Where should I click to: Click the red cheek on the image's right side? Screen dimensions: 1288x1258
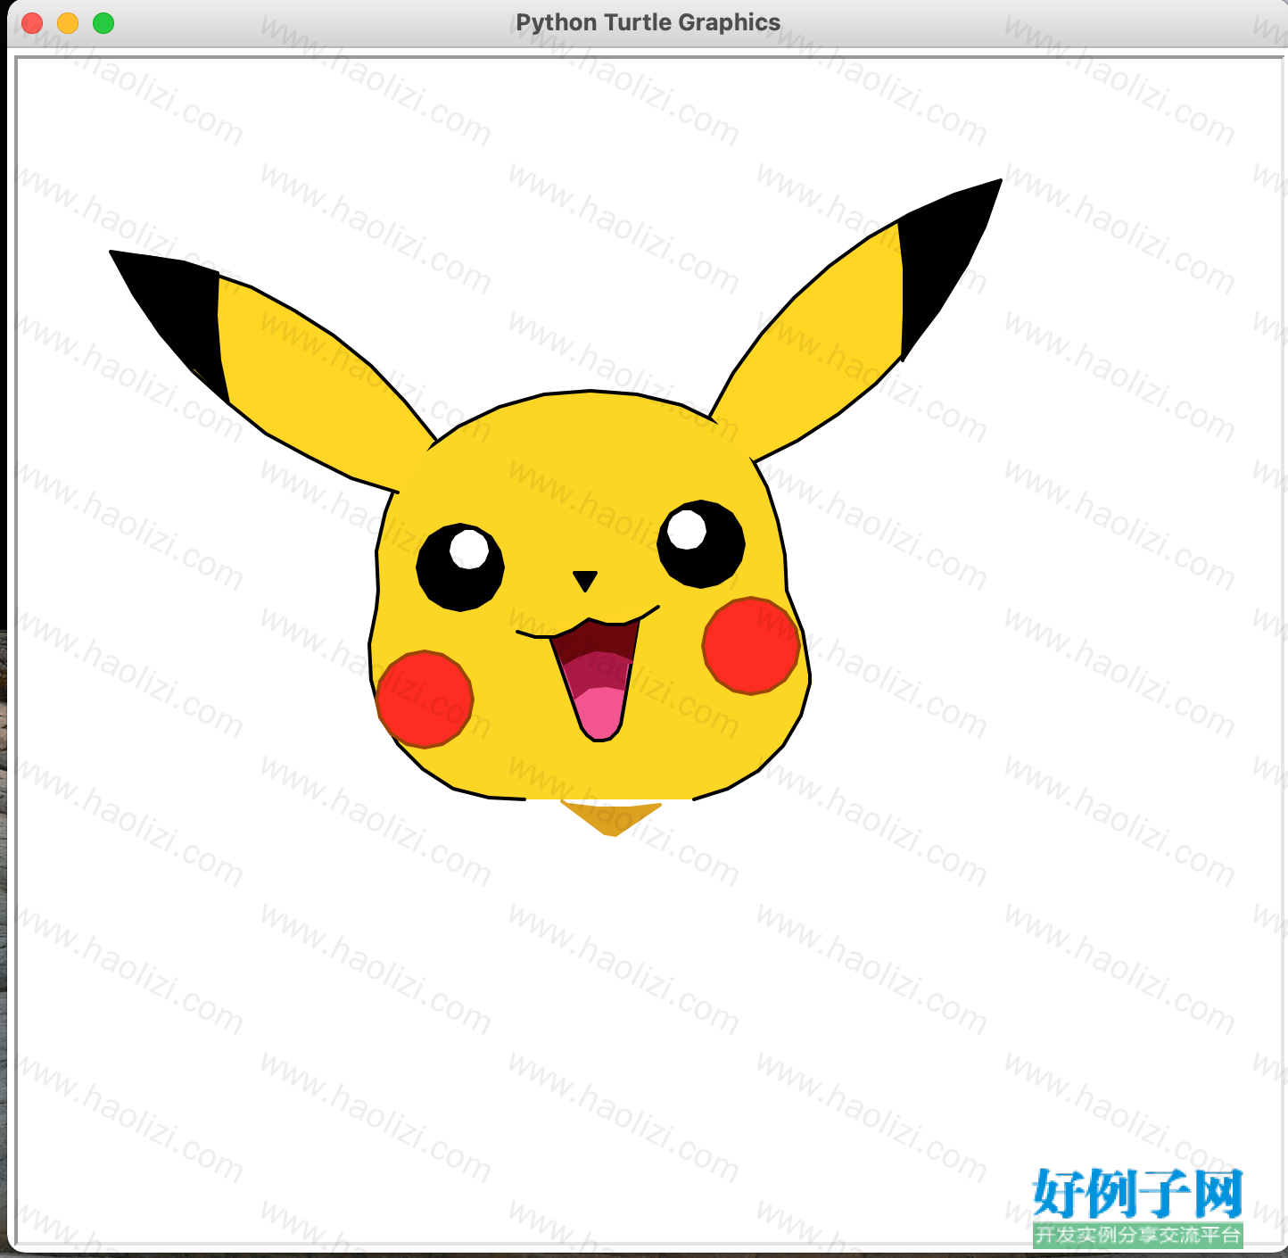point(751,646)
